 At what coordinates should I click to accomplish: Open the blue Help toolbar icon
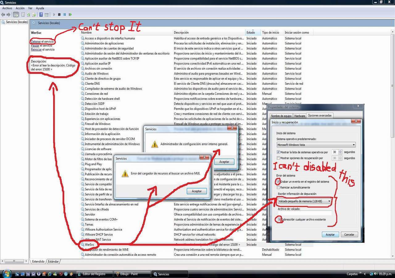click(x=41, y=15)
